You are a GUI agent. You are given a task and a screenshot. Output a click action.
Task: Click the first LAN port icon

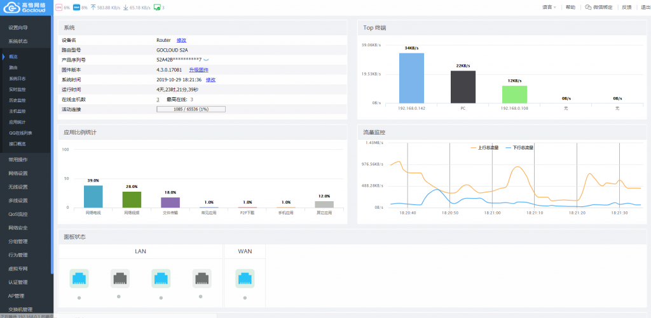pyautogui.click(x=79, y=278)
